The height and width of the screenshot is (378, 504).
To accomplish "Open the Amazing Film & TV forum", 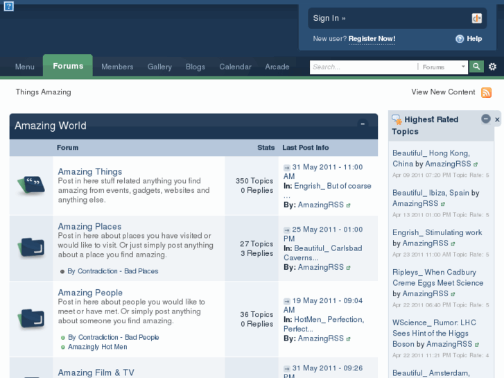I will pyautogui.click(x=96, y=372).
